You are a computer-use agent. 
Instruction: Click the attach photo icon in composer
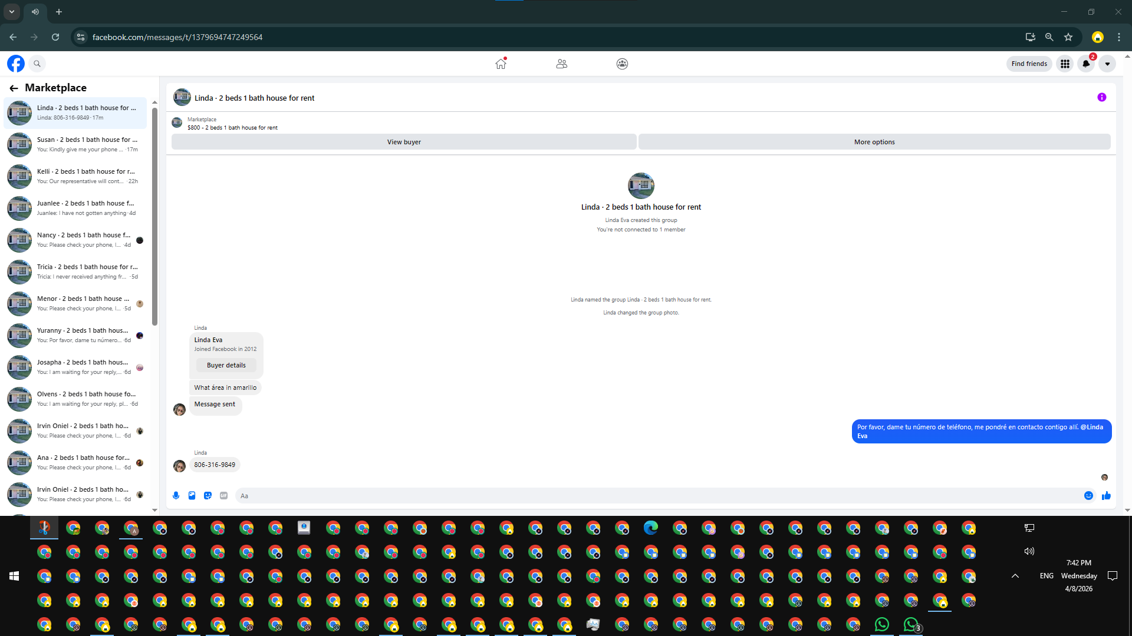click(x=192, y=496)
